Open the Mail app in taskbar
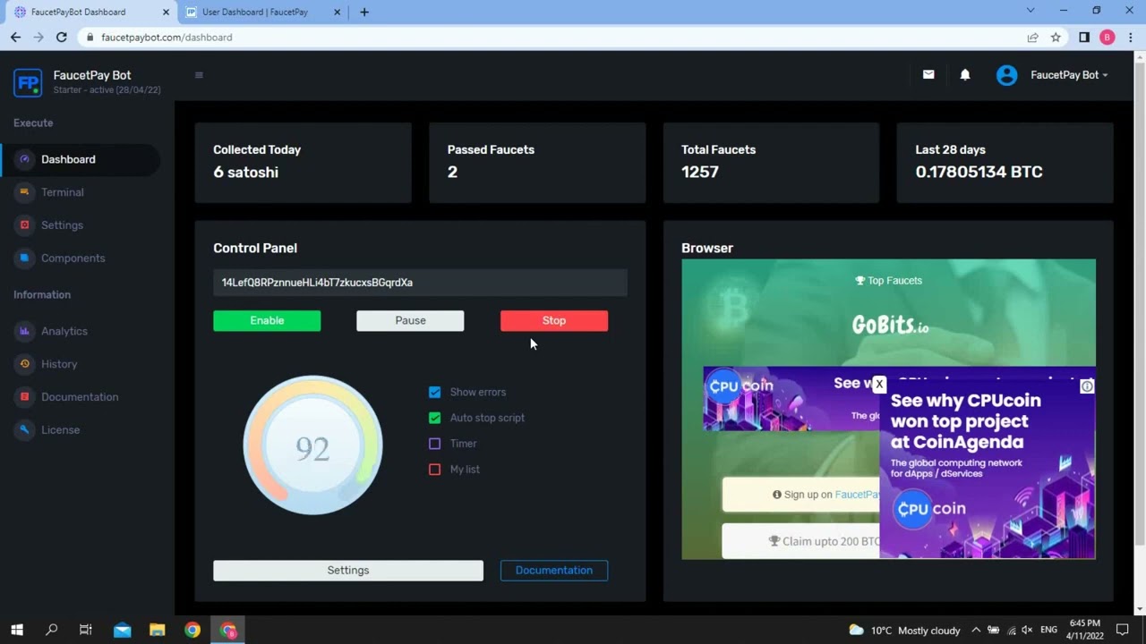 click(x=122, y=630)
